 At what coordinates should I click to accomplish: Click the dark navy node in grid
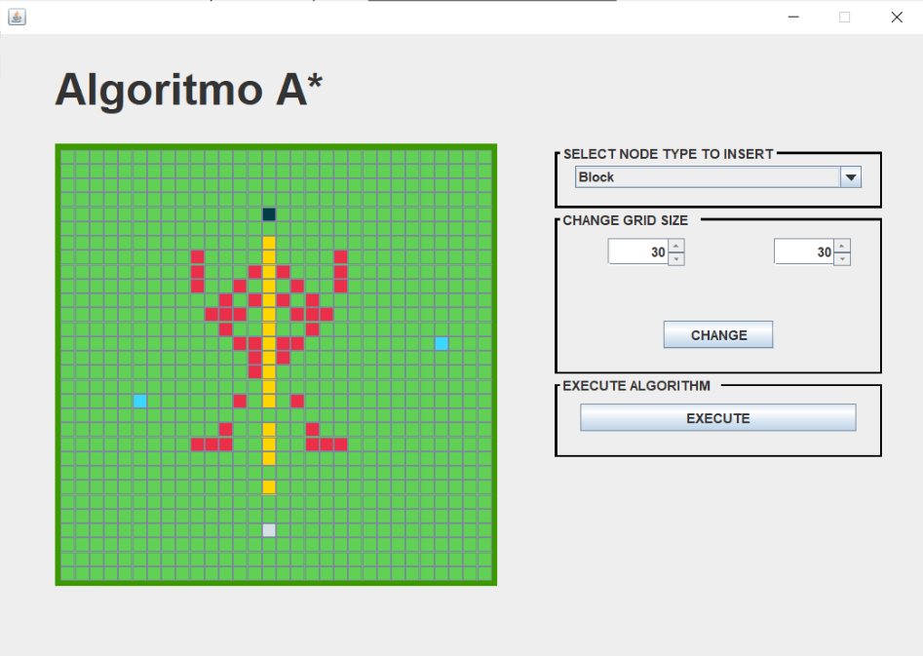269,214
